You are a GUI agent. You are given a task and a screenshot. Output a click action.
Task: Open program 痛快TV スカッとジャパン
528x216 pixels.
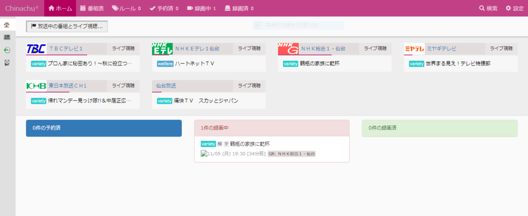(206, 101)
